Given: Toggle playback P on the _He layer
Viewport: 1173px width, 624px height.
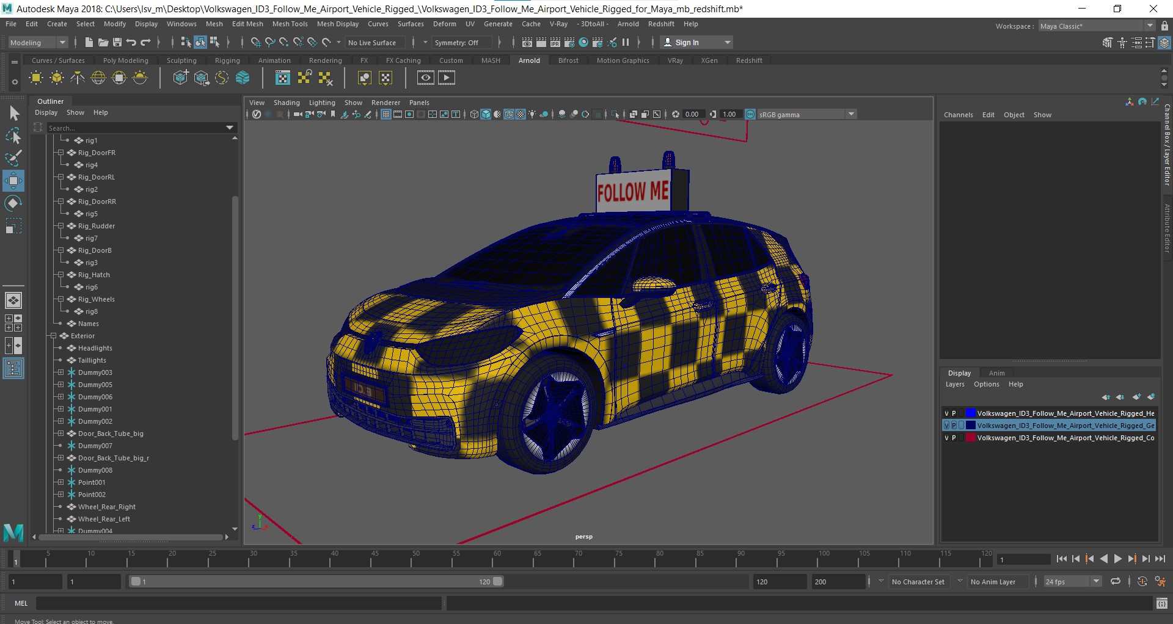Looking at the screenshot, I should [954, 413].
